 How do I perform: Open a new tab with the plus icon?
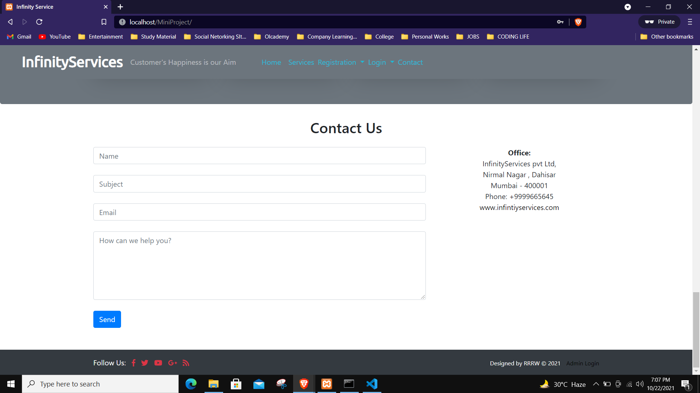(120, 7)
